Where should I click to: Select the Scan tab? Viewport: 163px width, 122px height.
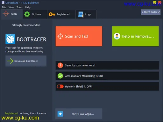[11, 14]
